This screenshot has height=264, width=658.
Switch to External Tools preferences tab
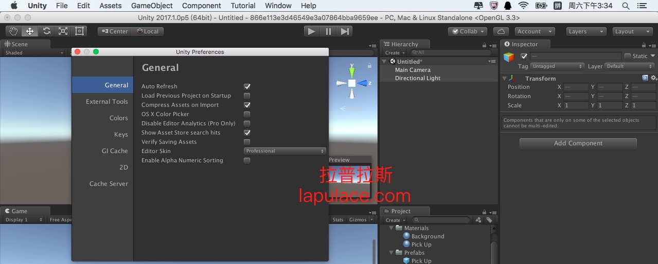click(106, 102)
